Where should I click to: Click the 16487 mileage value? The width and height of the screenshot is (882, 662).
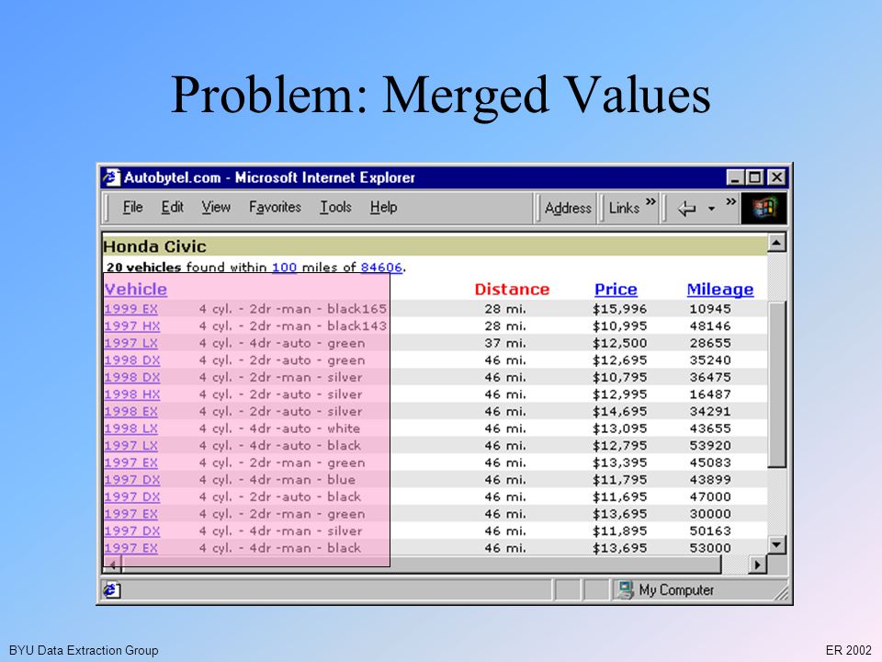(x=710, y=394)
